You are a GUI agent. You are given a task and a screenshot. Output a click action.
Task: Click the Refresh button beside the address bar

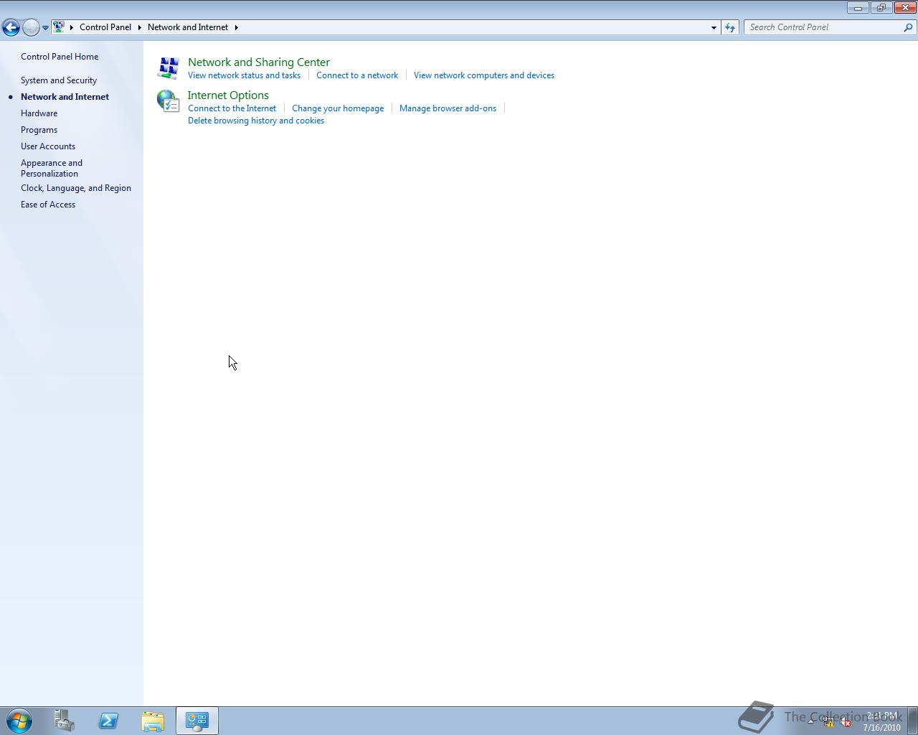[x=729, y=27]
